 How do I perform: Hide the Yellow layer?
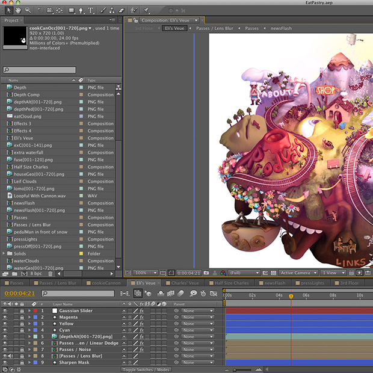point(5,324)
